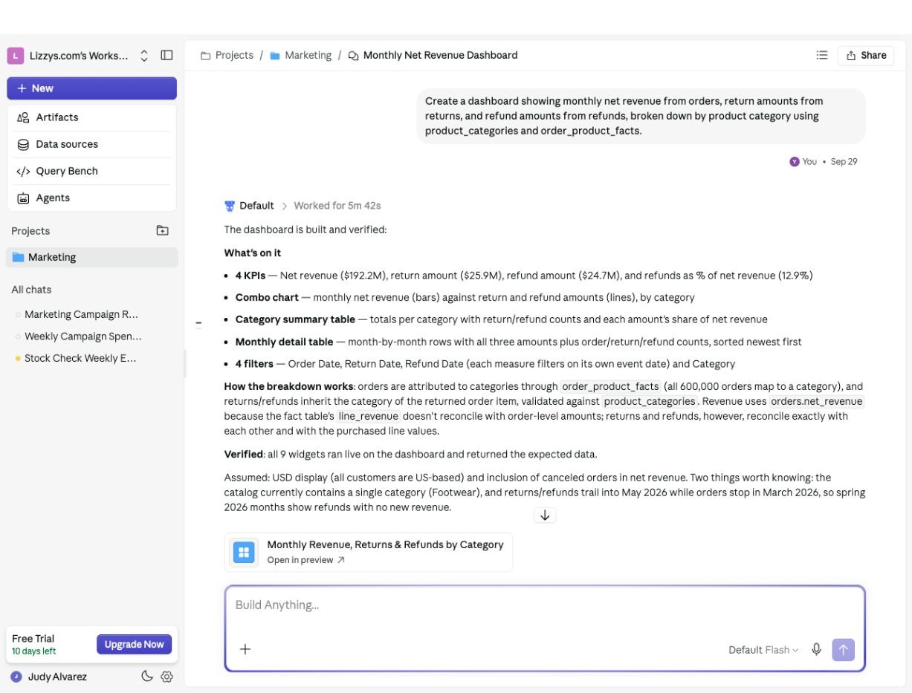Add attachment with the plus icon
The image size is (912, 693).
tap(245, 649)
